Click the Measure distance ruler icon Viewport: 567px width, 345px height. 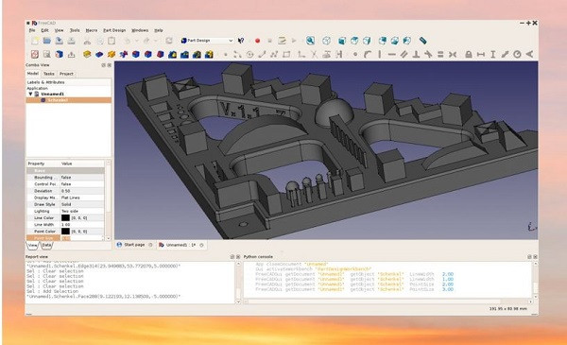tap(423, 41)
